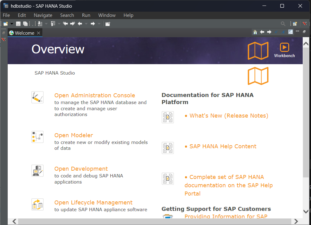Click the Next Annotation toolbar icon
311x225 pixels.
click(x=40, y=24)
